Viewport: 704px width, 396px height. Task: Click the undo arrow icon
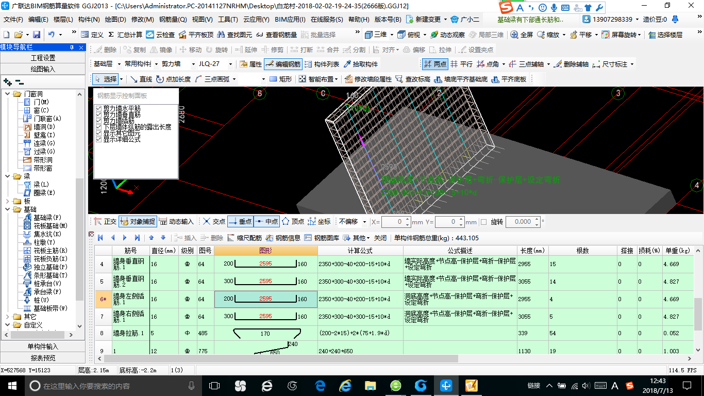click(x=52, y=35)
